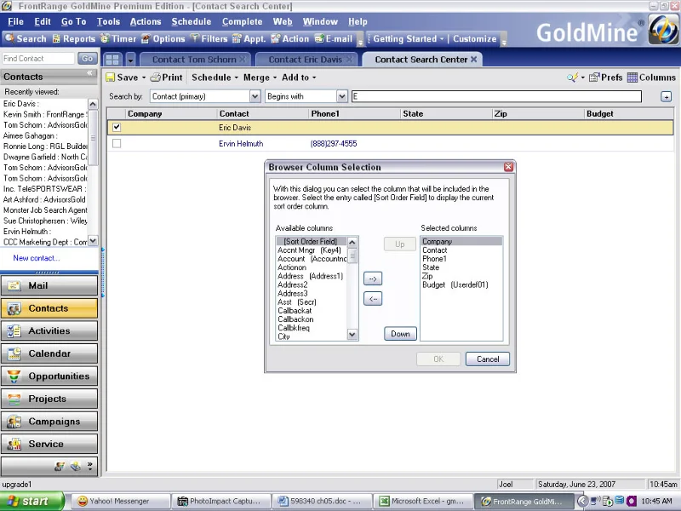Click the Customize toolbar button

474,38
